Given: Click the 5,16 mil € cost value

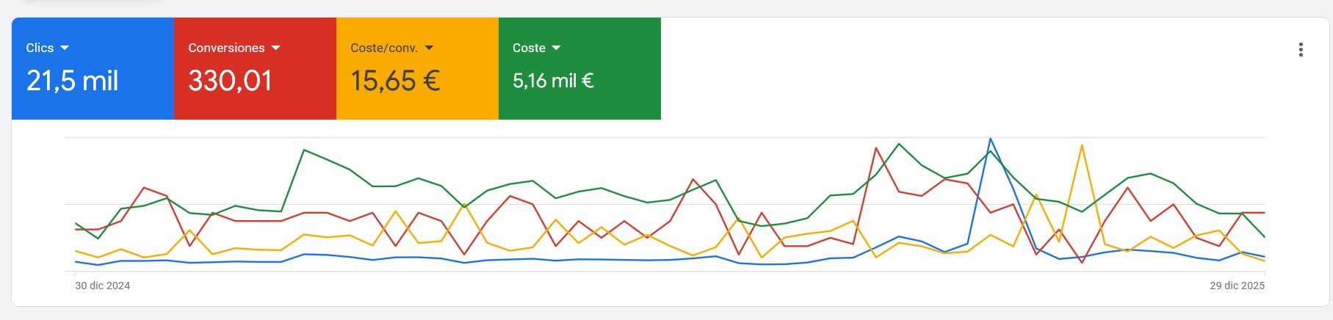Looking at the screenshot, I should pos(553,81).
